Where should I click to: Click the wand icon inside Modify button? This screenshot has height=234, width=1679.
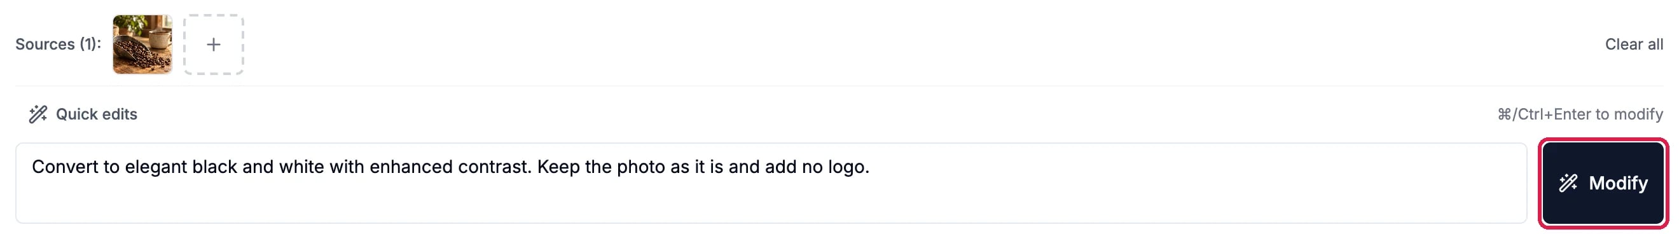(1568, 183)
